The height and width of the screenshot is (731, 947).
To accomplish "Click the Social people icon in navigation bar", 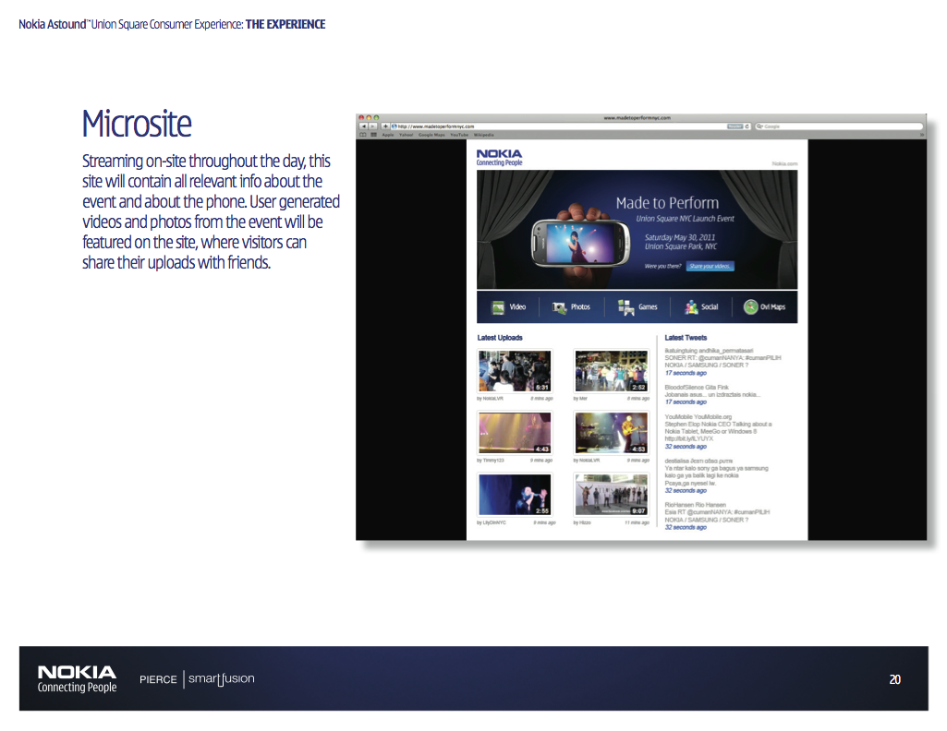I will point(691,307).
